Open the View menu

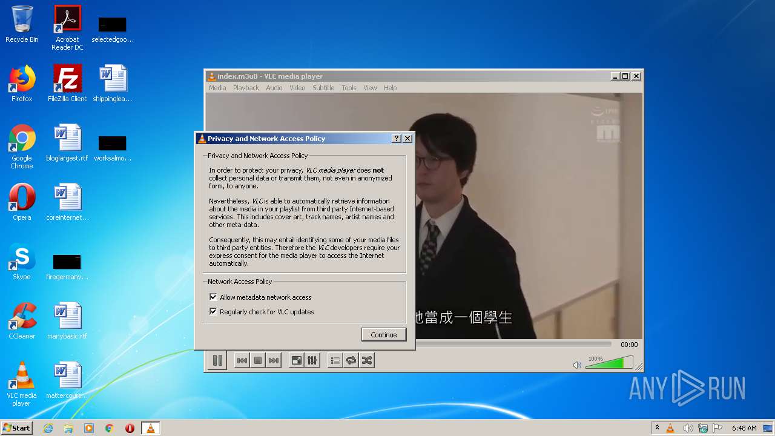pyautogui.click(x=370, y=88)
